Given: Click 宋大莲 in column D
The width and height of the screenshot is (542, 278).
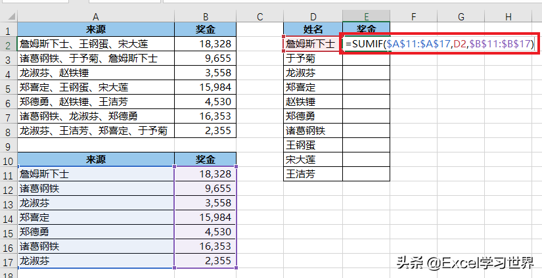Looking at the screenshot, I should point(313,160).
